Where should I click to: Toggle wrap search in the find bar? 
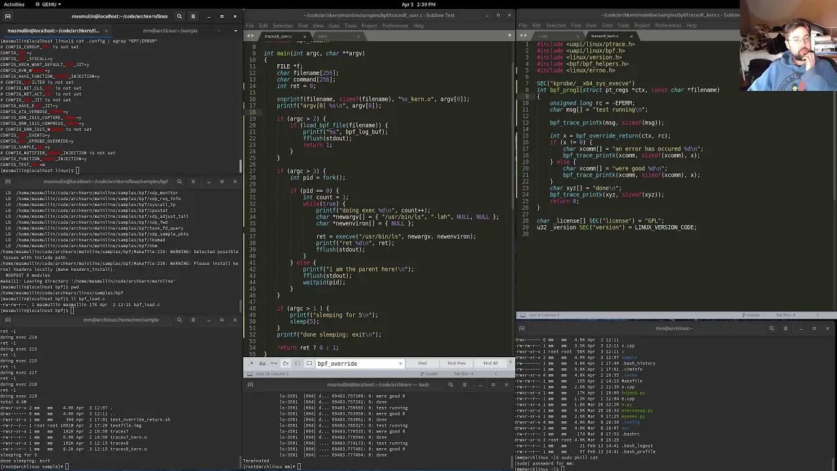pos(286,363)
